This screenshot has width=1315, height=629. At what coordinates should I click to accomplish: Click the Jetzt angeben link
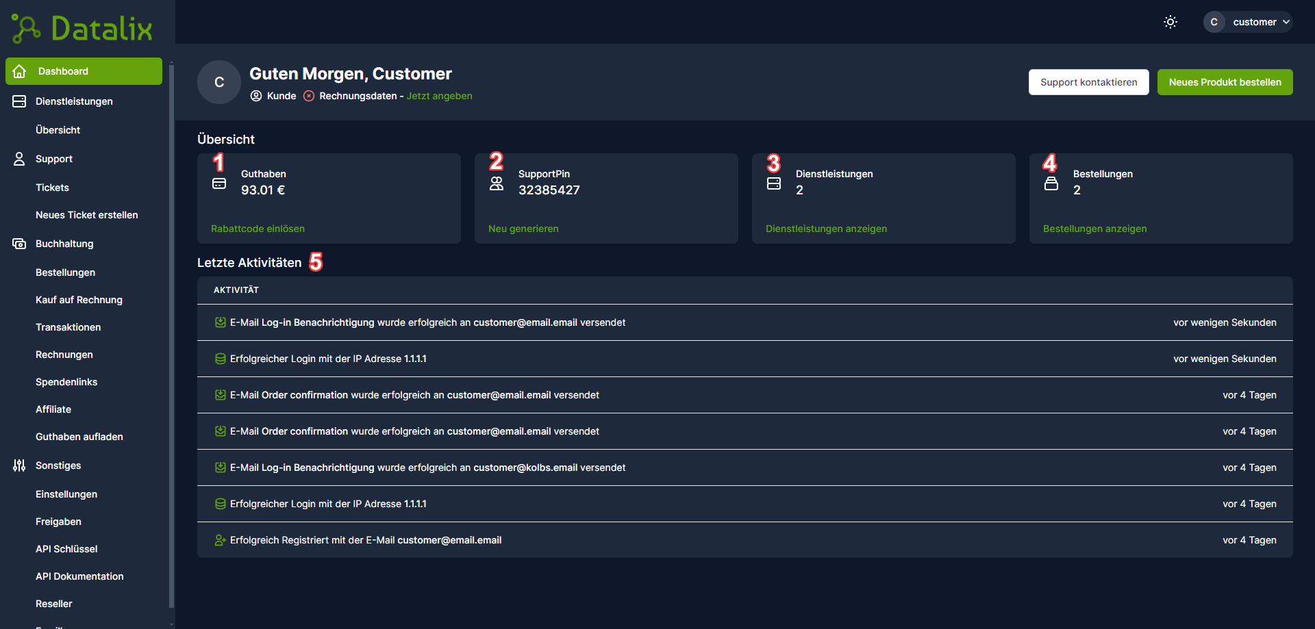click(x=440, y=96)
